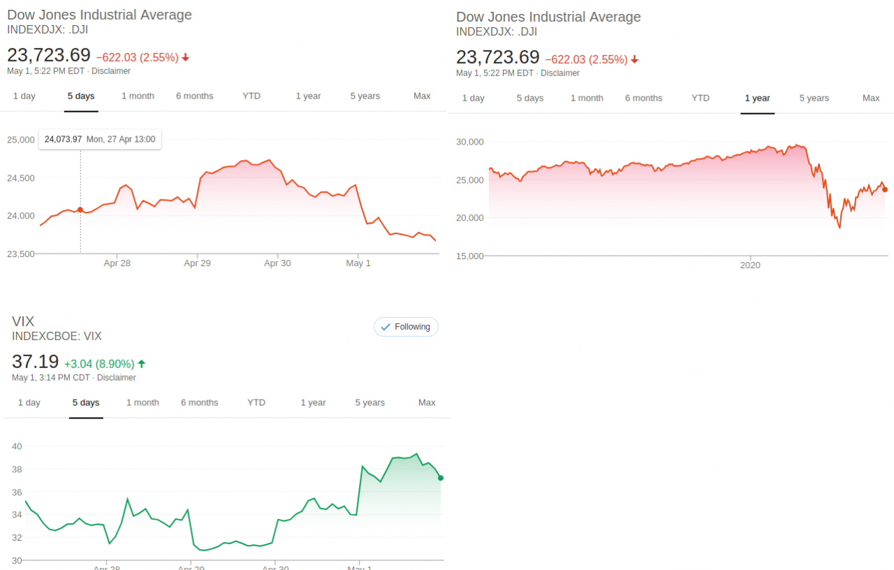Screen dimensions: 894x570
Task: Select 1 month on the left Dow chart
Action: pyautogui.click(x=138, y=96)
